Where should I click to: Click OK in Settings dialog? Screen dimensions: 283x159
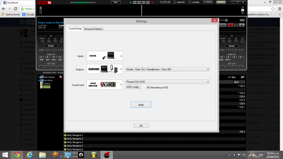click(141, 126)
